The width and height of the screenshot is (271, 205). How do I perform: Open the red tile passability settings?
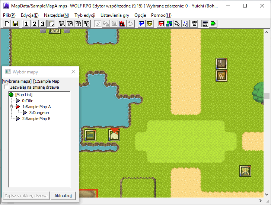[x=122, y=24]
